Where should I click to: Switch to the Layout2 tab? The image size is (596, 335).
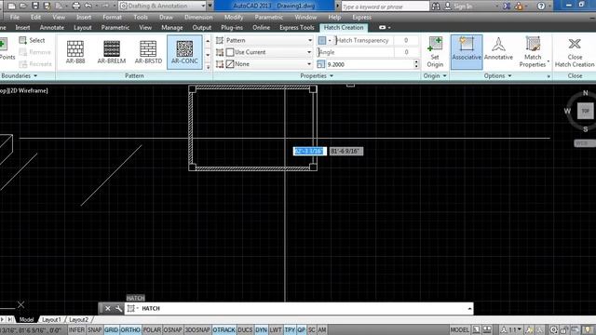[x=78, y=319]
